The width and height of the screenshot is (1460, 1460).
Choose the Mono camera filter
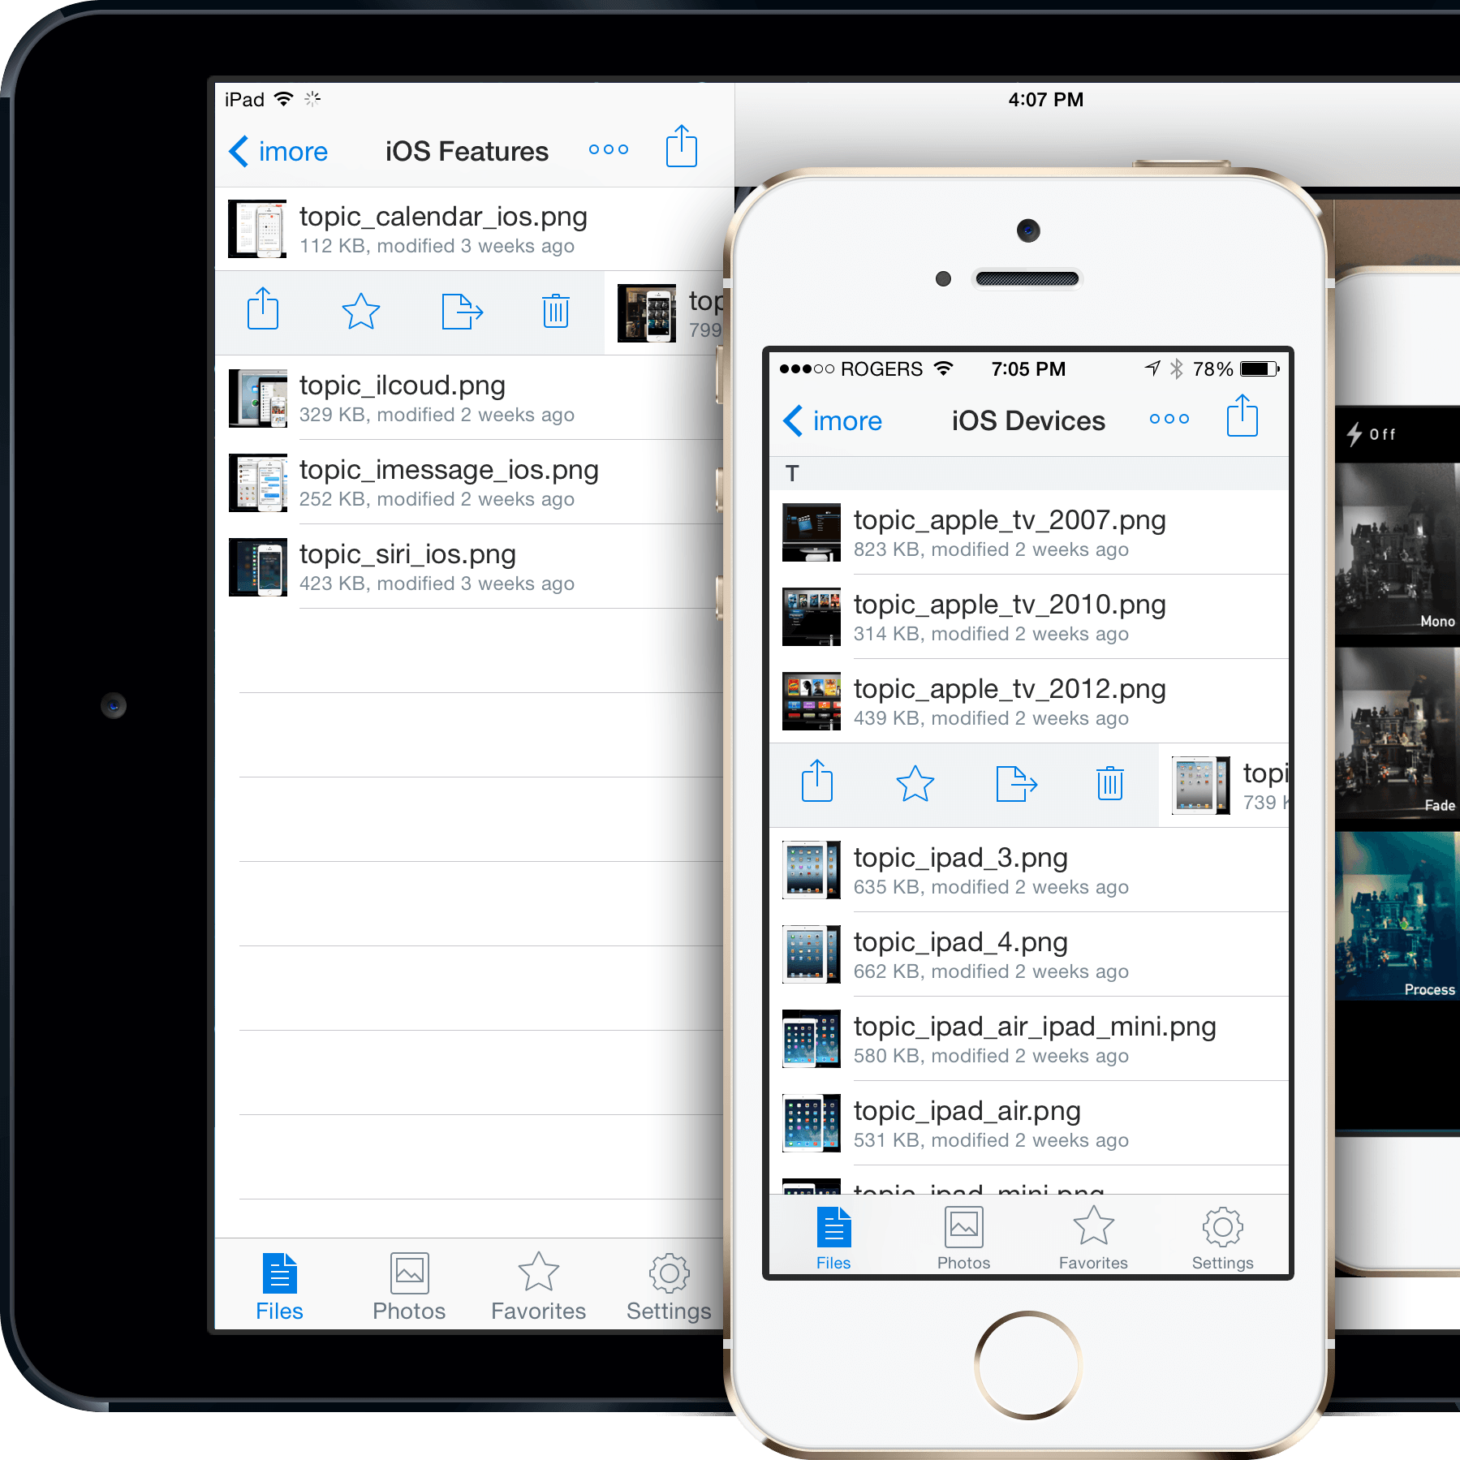pyautogui.click(x=1398, y=549)
